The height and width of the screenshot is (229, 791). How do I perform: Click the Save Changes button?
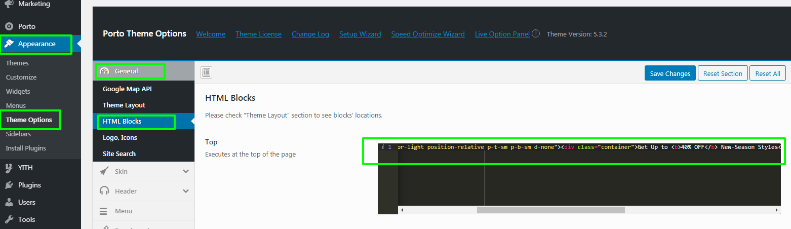click(x=670, y=73)
